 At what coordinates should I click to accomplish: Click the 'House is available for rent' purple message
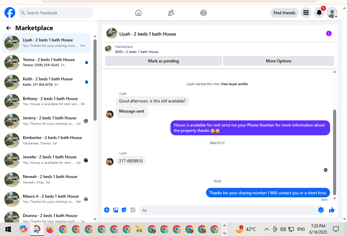250,128
